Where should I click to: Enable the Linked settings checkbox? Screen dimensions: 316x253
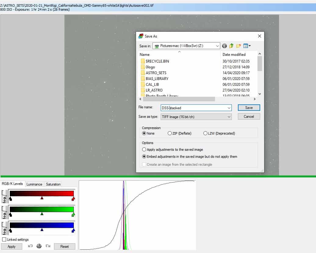coord(4,240)
